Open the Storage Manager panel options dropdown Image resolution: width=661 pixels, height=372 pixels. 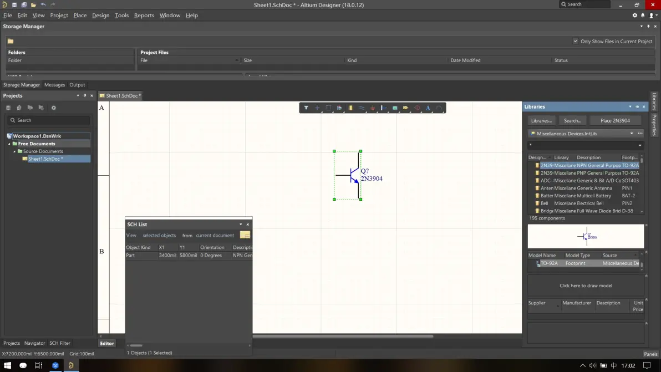(642, 26)
